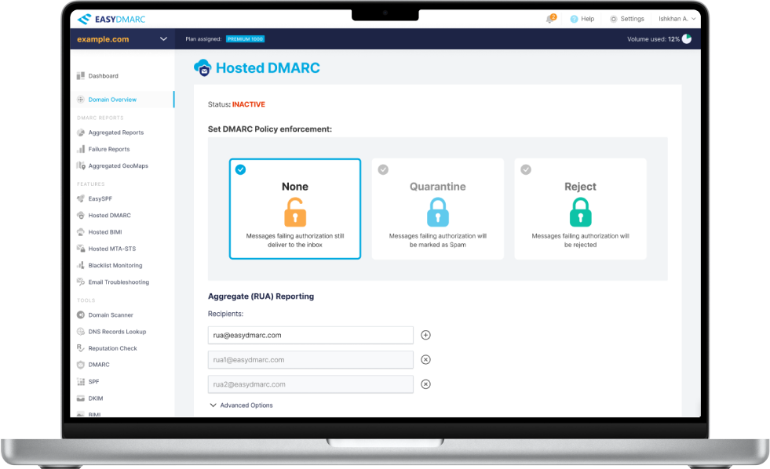Open Hosted MTA-STS from the sidebar
Image resolution: width=770 pixels, height=469 pixels.
112,249
